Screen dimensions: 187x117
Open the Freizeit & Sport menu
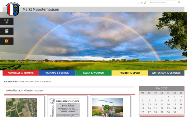(130, 73)
